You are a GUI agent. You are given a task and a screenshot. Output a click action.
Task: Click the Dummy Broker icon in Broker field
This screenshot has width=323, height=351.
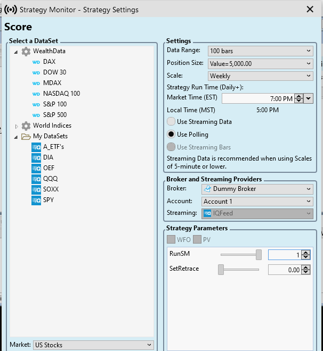207,189
